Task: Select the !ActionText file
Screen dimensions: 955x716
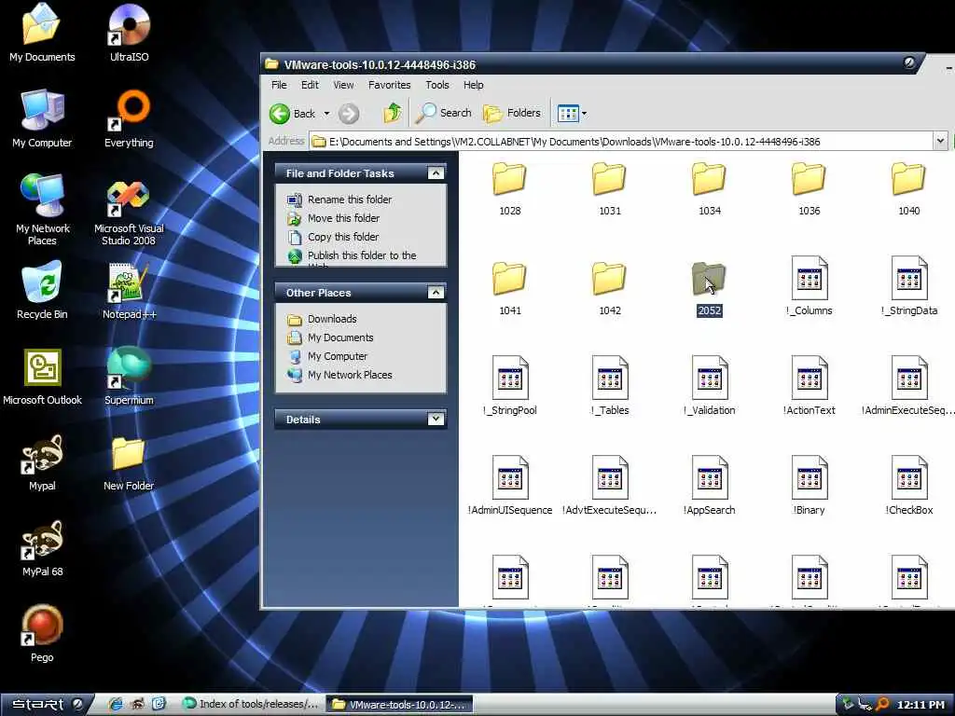Action: click(809, 385)
